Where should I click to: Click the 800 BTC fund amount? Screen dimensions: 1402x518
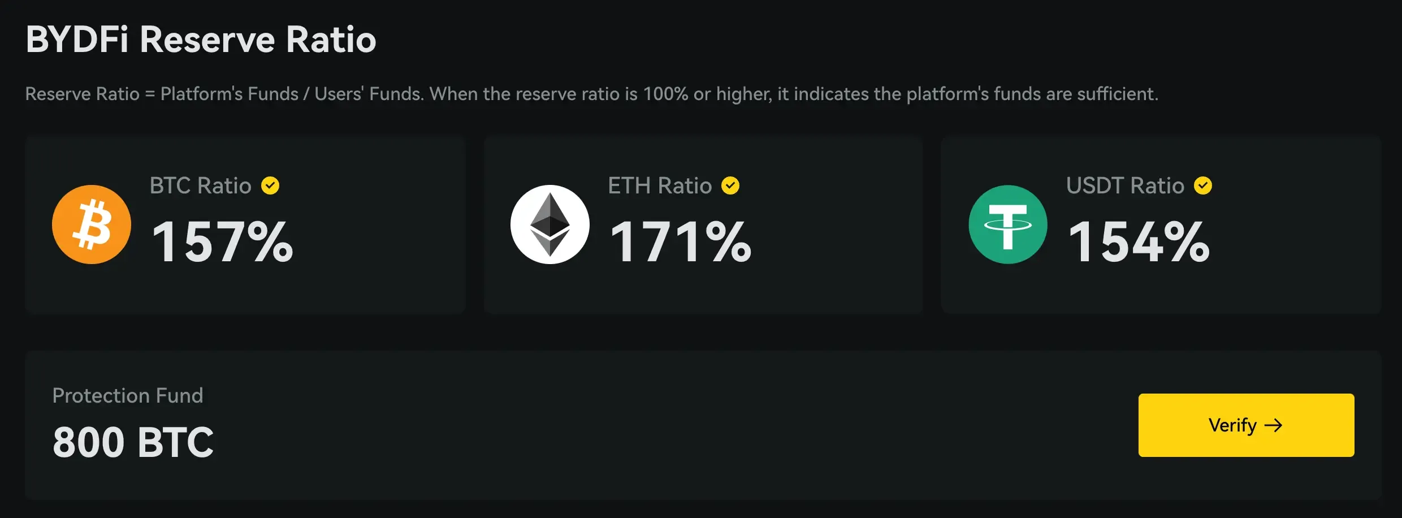tap(133, 442)
